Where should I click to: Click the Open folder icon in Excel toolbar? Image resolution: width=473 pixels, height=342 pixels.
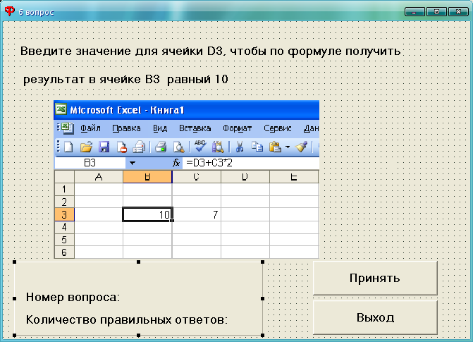coord(86,147)
